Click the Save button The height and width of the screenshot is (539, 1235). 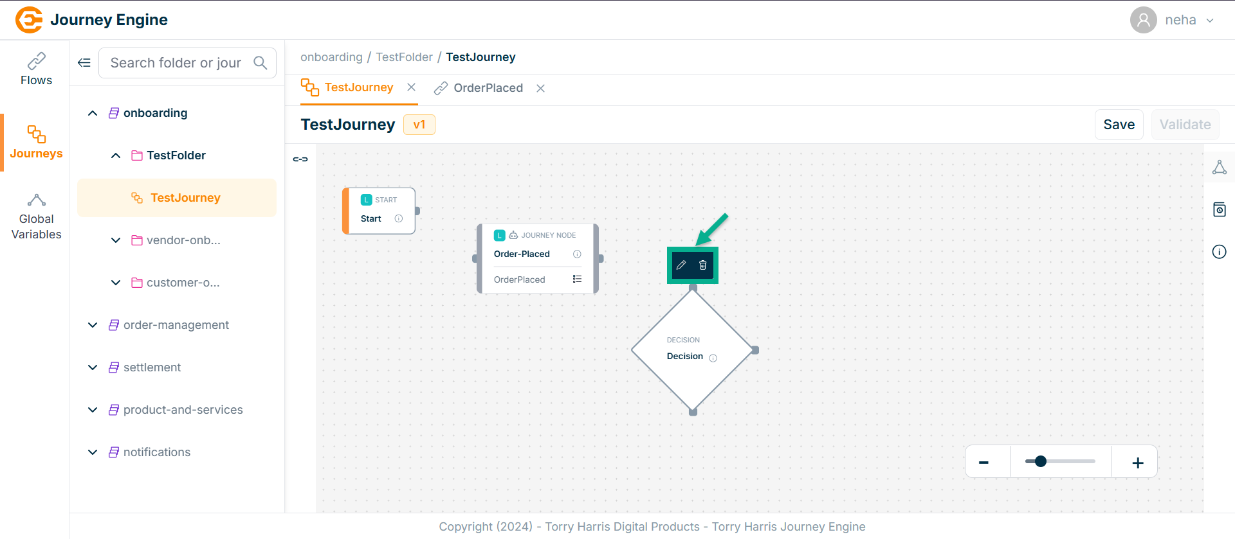click(1119, 125)
